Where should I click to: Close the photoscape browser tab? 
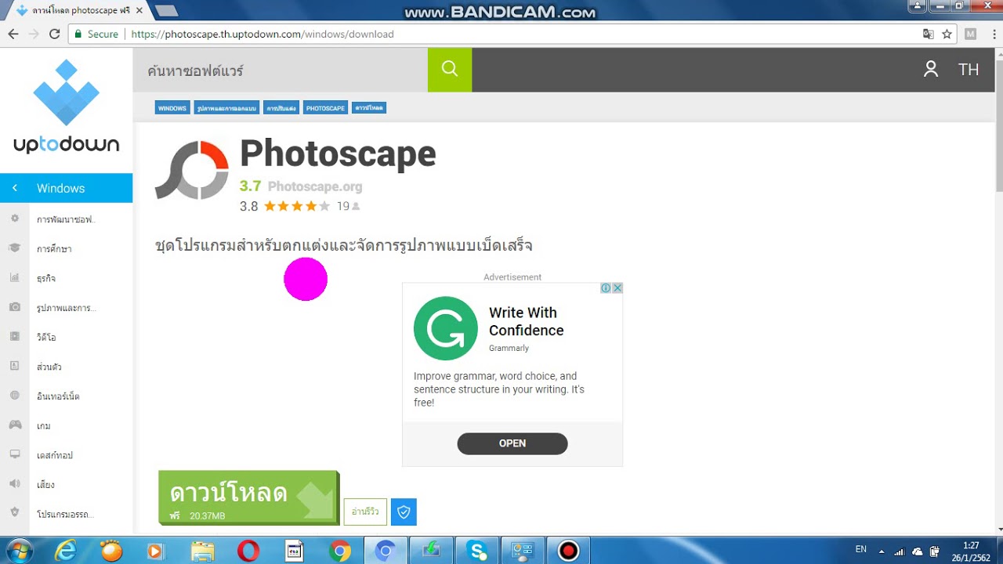(x=139, y=11)
